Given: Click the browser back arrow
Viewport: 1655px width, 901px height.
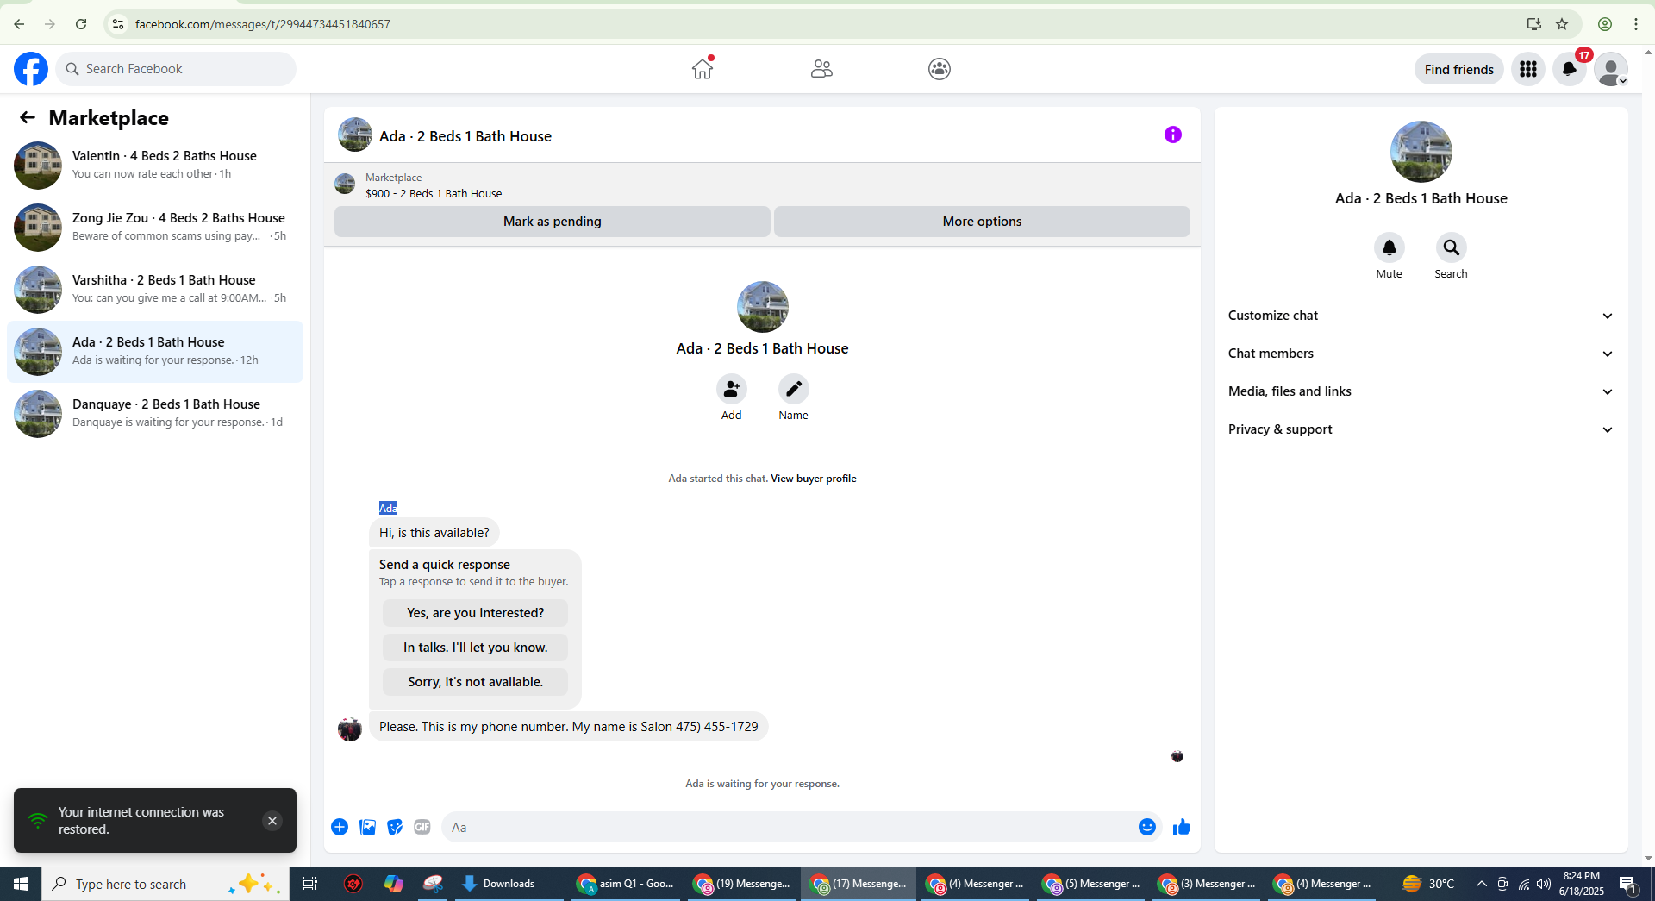Looking at the screenshot, I should click(x=19, y=24).
